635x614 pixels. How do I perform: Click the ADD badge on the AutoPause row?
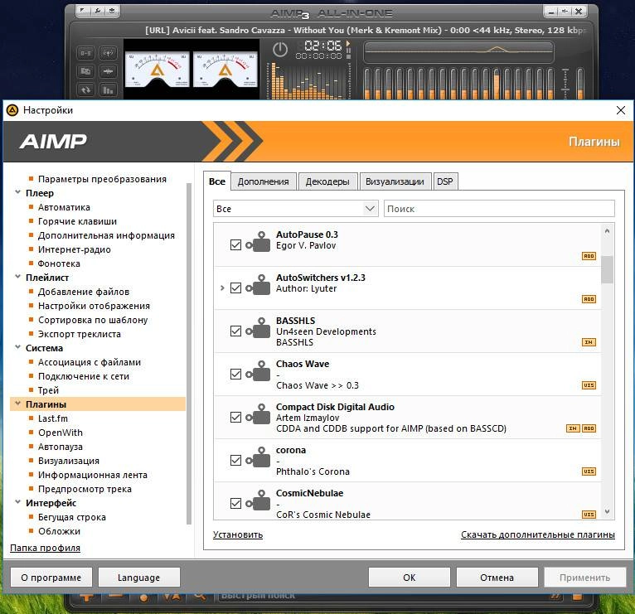click(589, 256)
